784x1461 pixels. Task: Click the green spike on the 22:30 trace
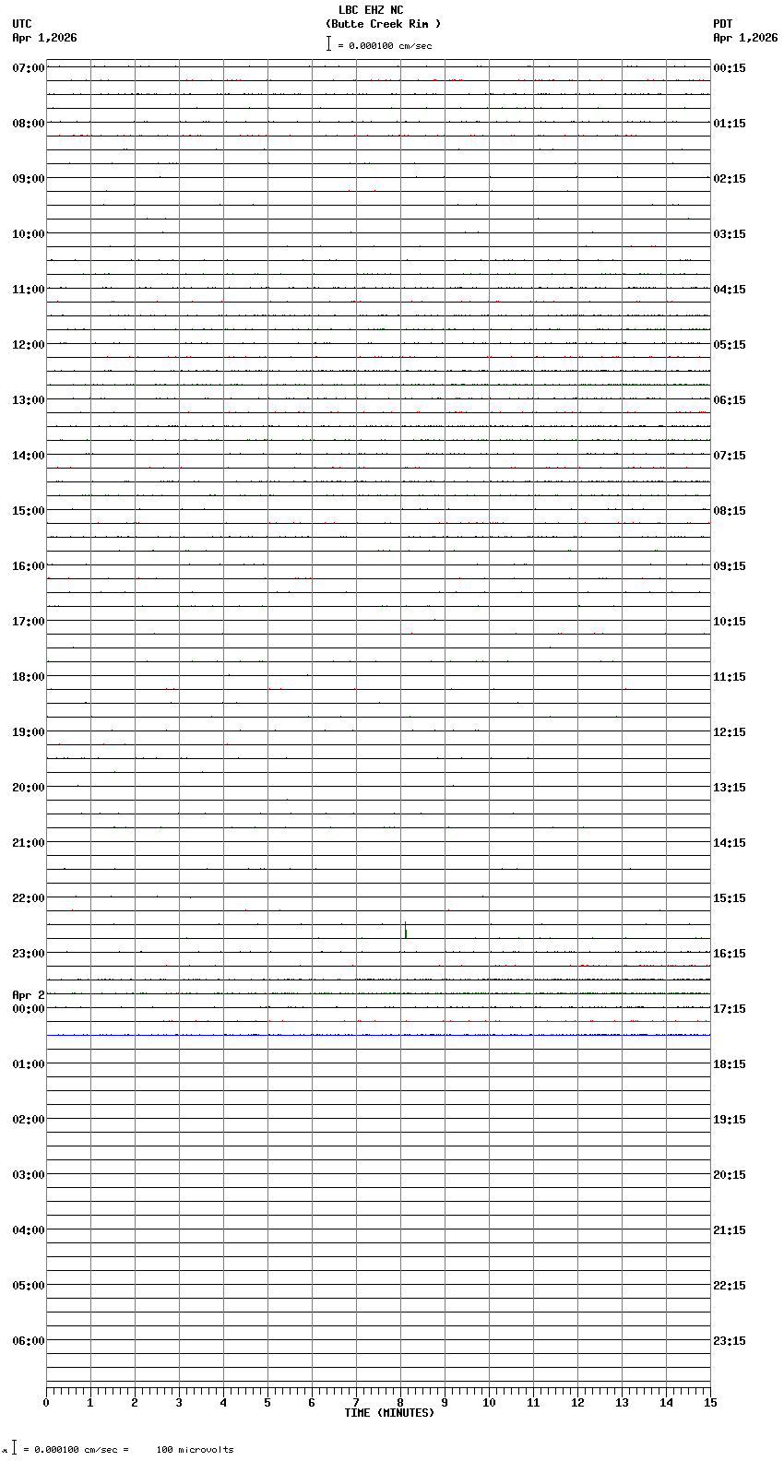[405, 930]
